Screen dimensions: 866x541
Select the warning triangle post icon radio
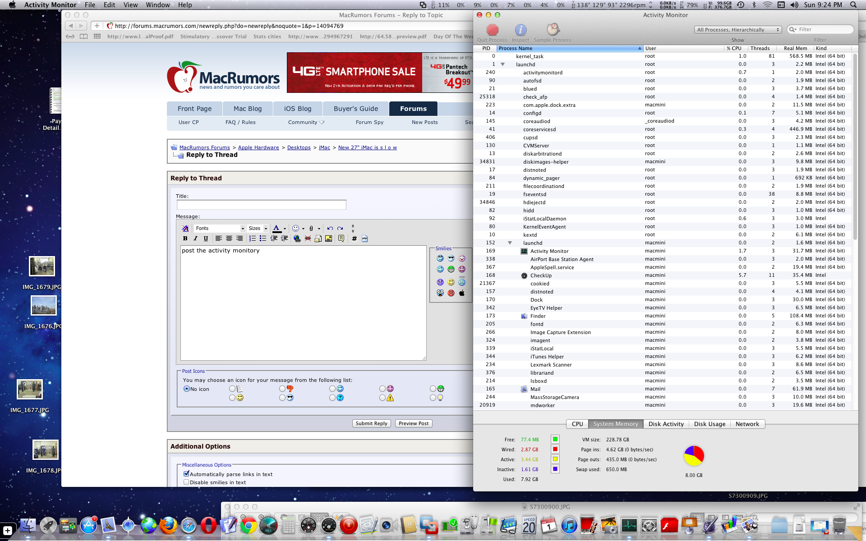click(382, 398)
